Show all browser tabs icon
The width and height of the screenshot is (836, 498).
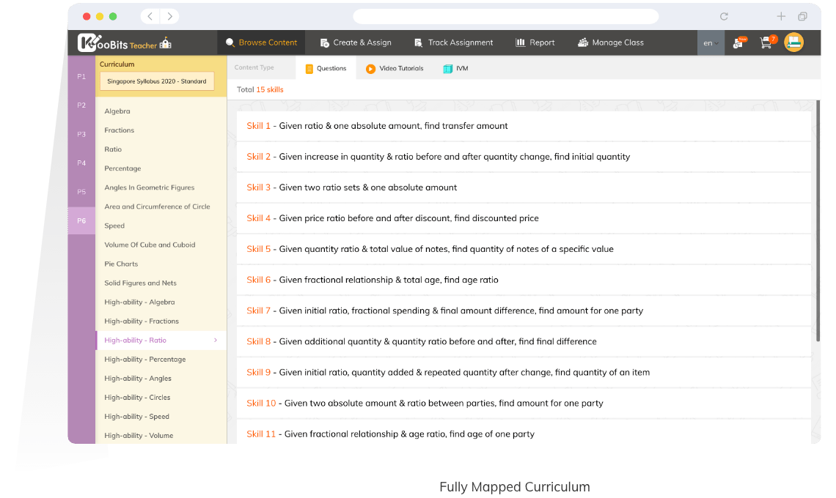pyautogui.click(x=802, y=17)
